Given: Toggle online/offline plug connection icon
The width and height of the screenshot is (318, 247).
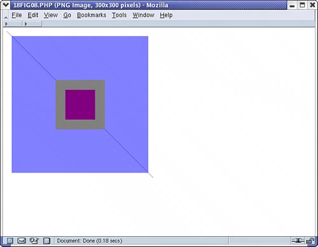Looking at the screenshot, I should (298, 241).
